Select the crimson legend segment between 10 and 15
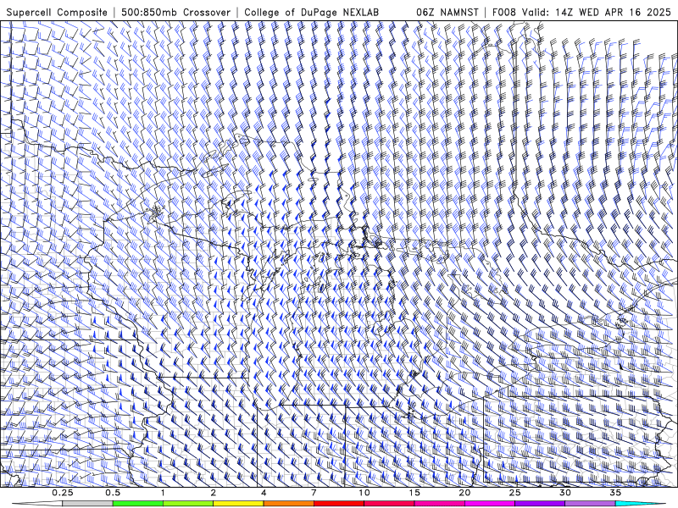Image resolution: width=678 pixels, height=508 pixels. coord(389,504)
